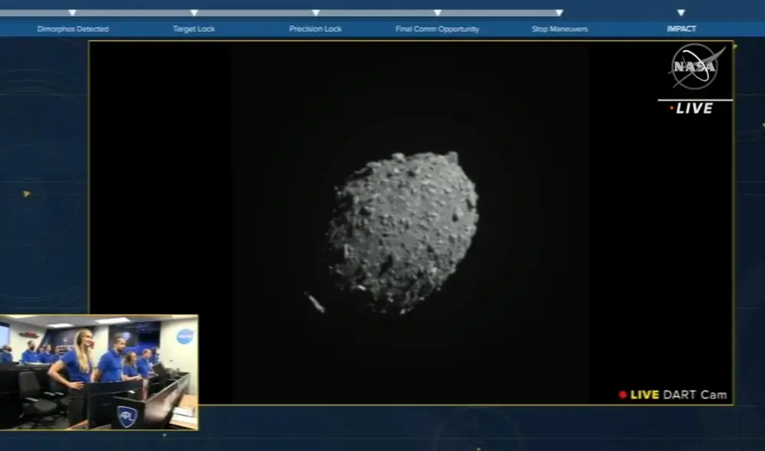Expand the IMPACT milestone details
This screenshot has height=451, width=765.
click(x=680, y=28)
